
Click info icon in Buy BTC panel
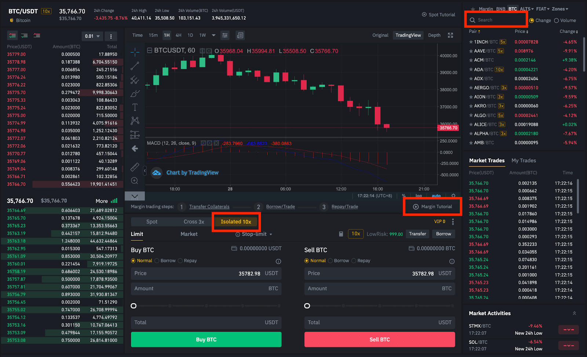coord(278,261)
